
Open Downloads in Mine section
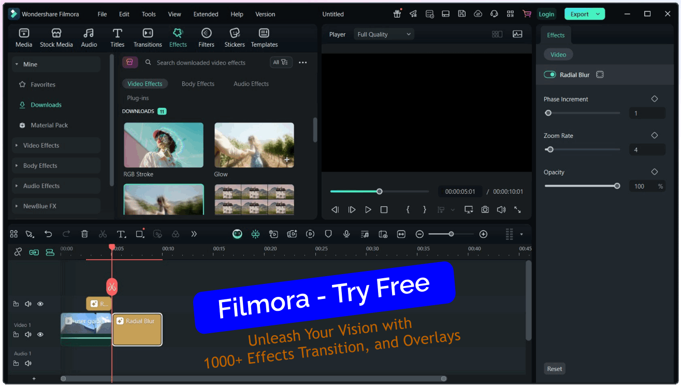point(46,105)
